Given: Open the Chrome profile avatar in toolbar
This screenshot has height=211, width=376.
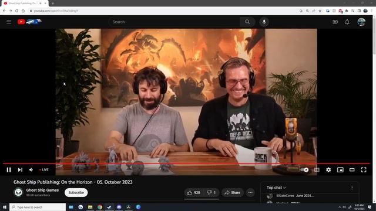Looking at the screenshot, I should (365, 11).
